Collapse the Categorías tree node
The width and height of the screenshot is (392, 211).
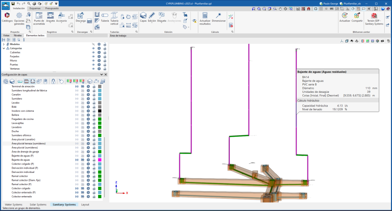[3, 48]
